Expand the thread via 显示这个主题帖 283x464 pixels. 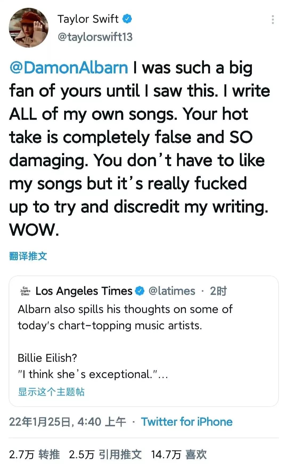51,392
